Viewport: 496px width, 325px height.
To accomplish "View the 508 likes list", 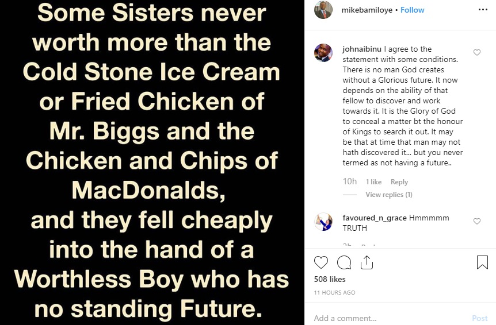I will [330, 280].
